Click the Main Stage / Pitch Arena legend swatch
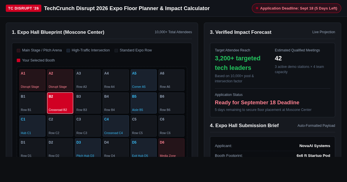Screen dimensions: 347x182 click(x=19, y=51)
